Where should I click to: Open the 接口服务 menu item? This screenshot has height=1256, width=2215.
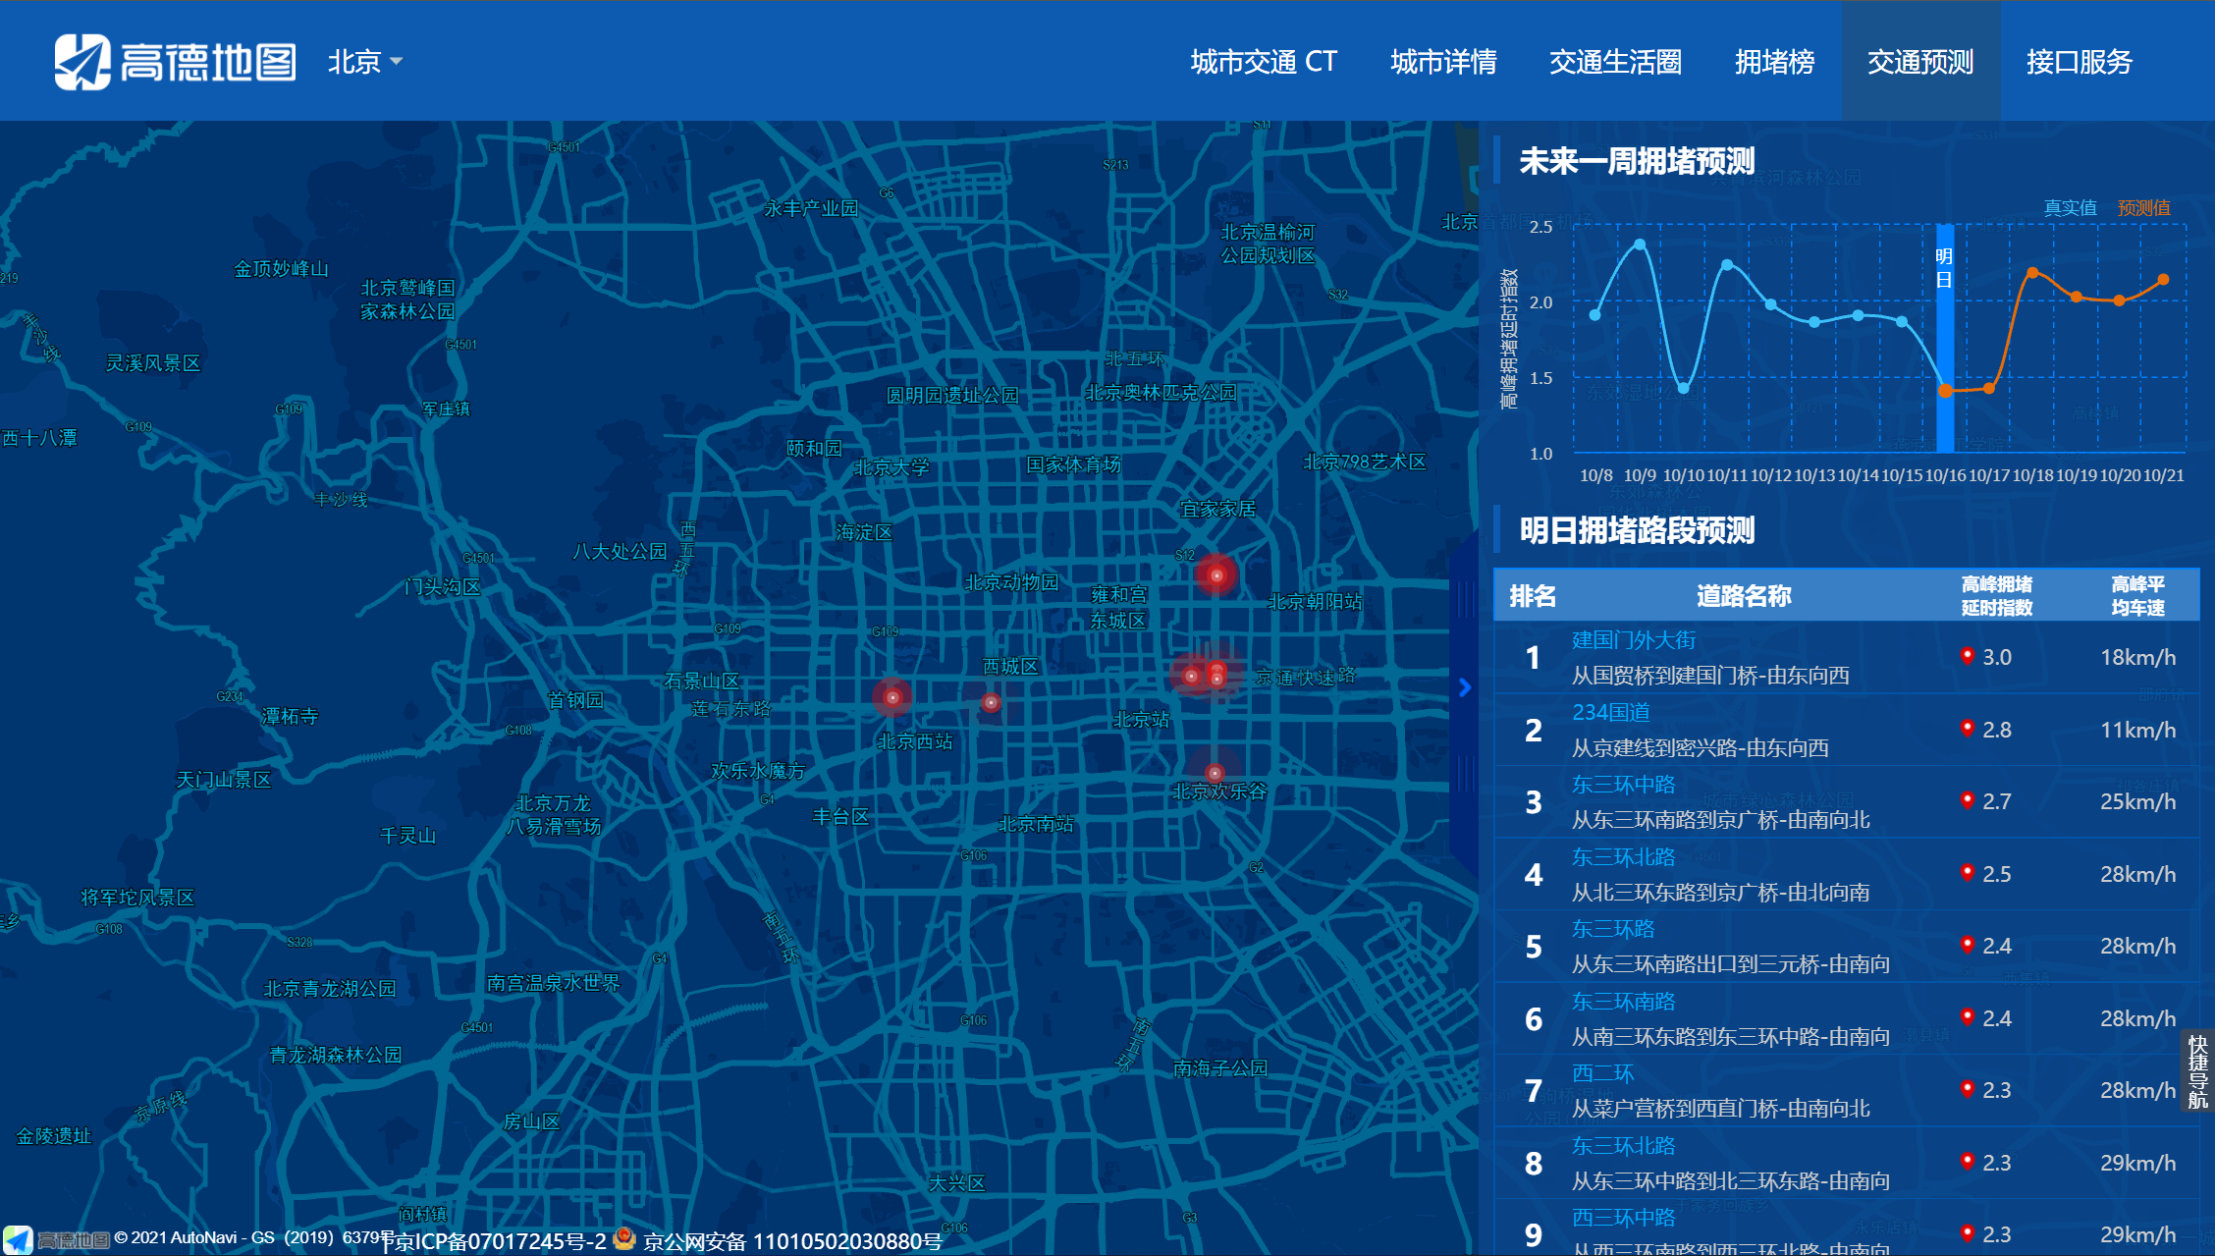[x=2079, y=61]
